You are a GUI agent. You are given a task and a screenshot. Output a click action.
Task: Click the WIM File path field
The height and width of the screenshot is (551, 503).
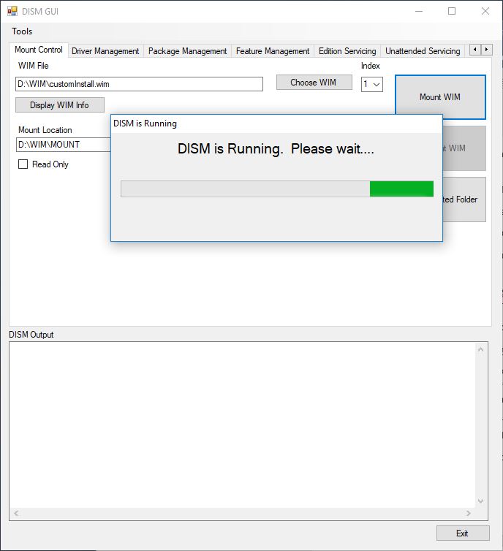point(139,84)
